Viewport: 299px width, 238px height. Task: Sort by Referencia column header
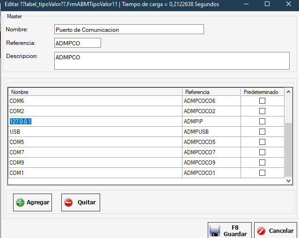pyautogui.click(x=211, y=92)
